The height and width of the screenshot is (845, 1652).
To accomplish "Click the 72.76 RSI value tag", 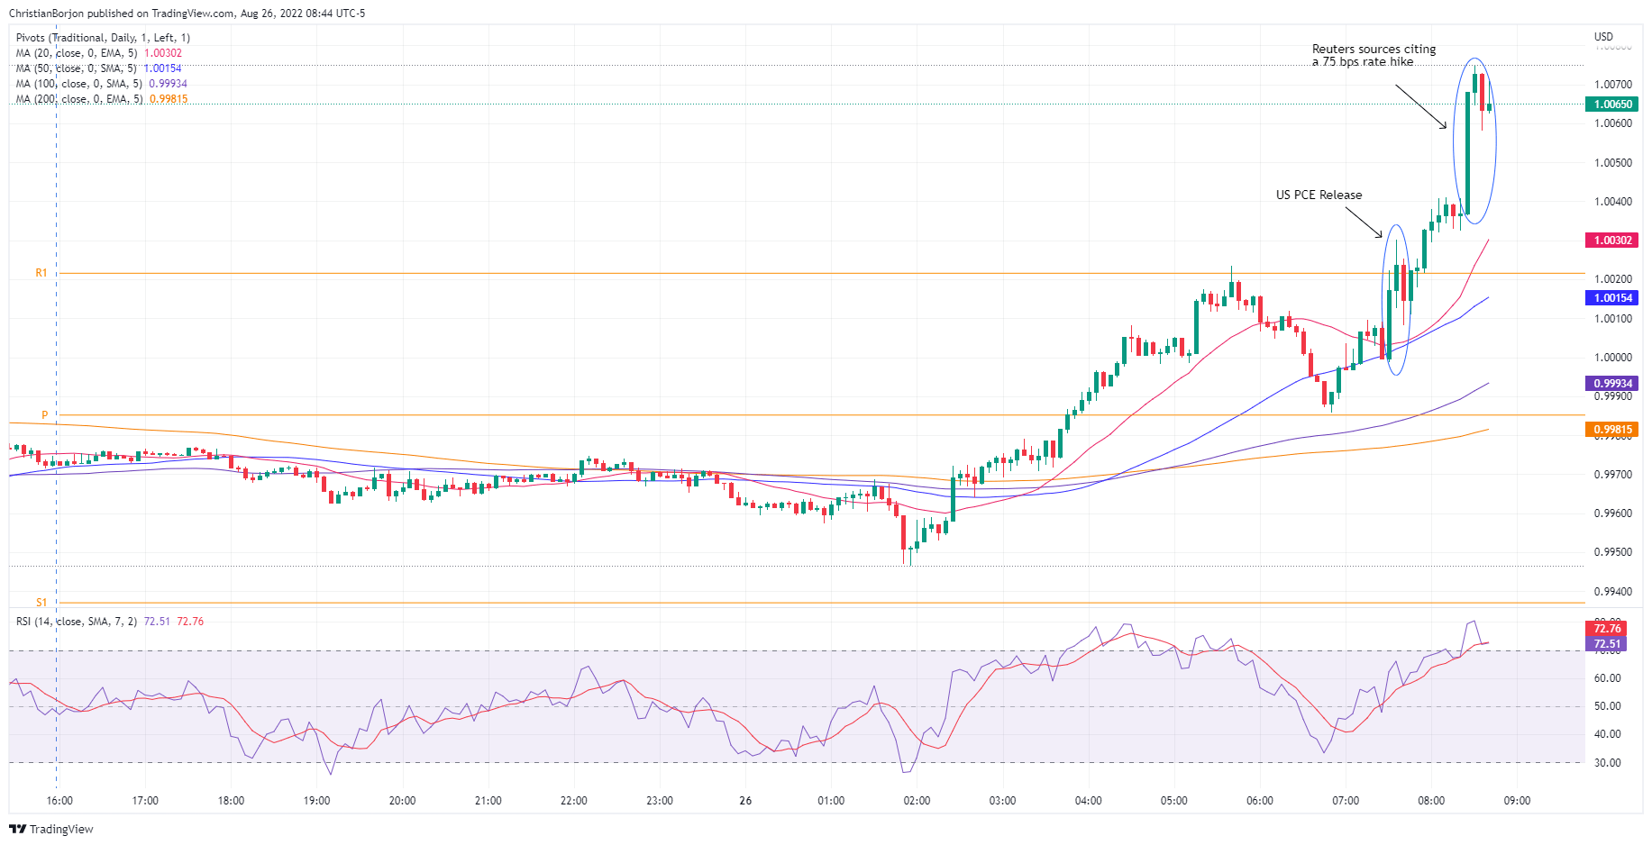I will click(1607, 629).
